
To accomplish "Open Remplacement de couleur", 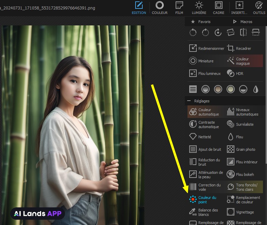I will coord(244,200).
